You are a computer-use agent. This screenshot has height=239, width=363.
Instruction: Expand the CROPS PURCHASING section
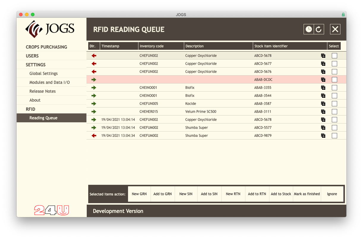click(x=46, y=47)
